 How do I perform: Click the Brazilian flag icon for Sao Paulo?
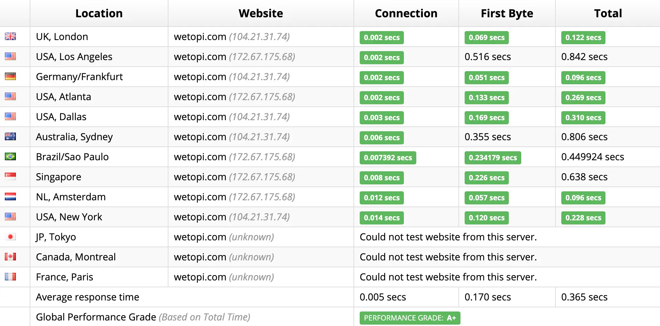tap(10, 156)
